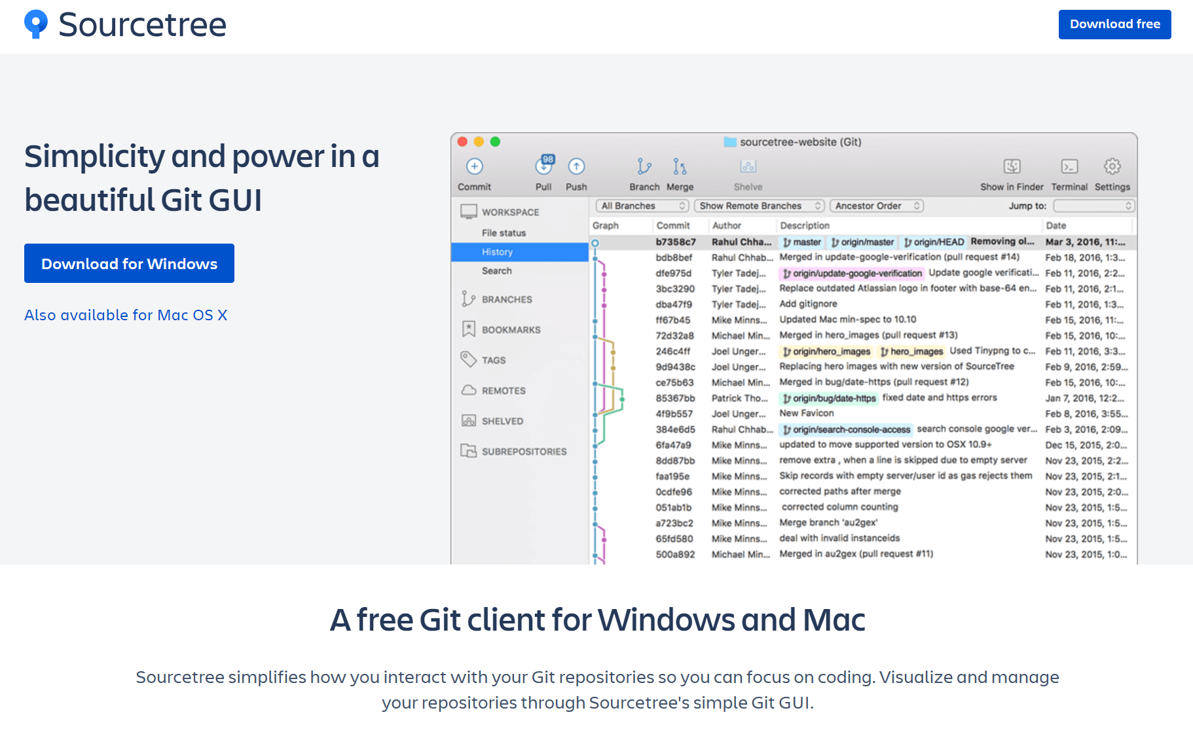Click the sourcetree-website folder title icon
The width and height of the screenshot is (1193, 740).
click(730, 142)
